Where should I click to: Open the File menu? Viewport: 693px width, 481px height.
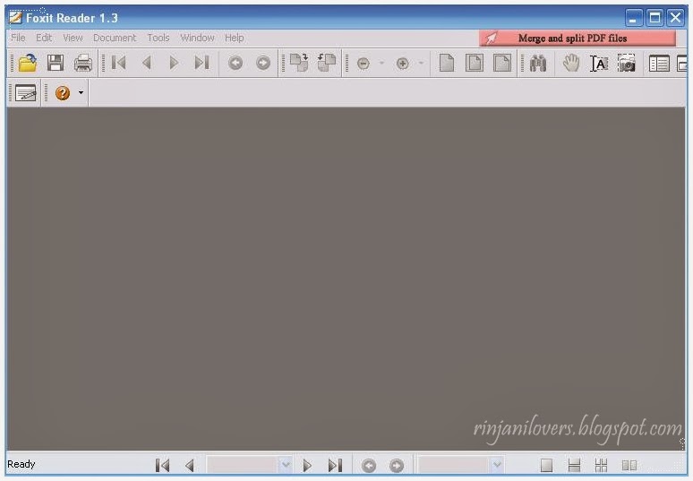click(x=18, y=38)
